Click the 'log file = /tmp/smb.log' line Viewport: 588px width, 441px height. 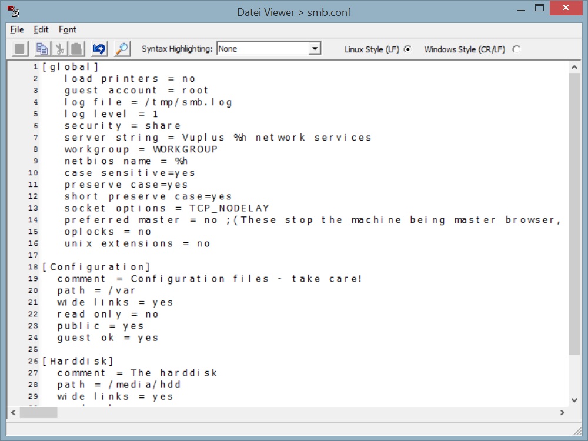(148, 102)
